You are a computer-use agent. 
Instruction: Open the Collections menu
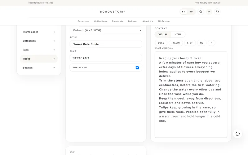tap(100, 21)
